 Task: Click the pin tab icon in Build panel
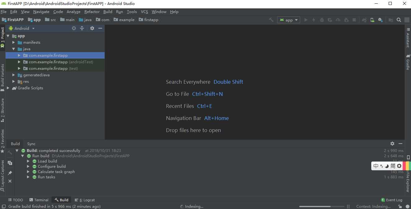point(10,173)
